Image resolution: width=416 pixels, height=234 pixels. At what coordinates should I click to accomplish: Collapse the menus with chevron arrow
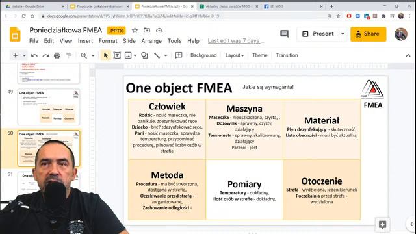(408, 55)
